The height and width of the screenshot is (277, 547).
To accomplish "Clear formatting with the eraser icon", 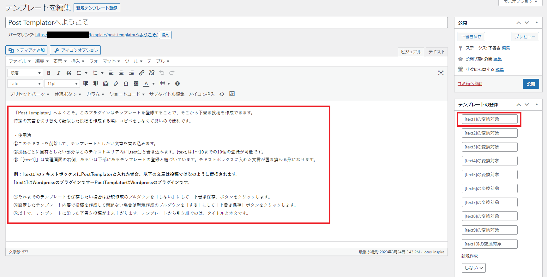I will (116, 84).
